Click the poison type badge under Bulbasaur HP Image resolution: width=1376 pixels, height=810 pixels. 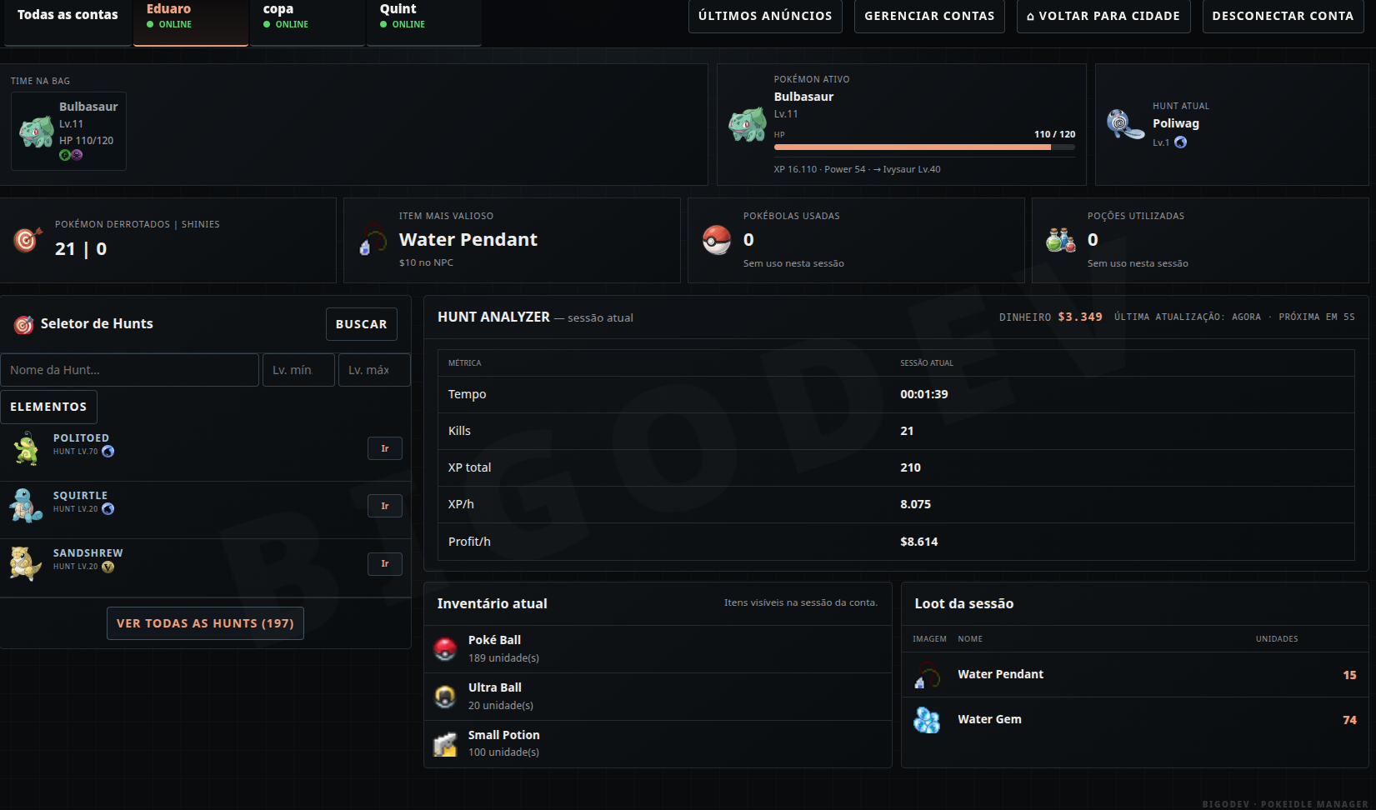pyautogui.click(x=77, y=155)
